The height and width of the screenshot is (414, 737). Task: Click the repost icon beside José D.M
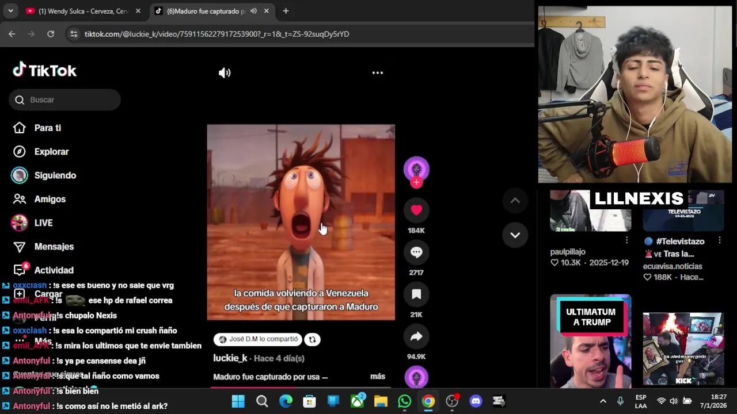point(312,339)
